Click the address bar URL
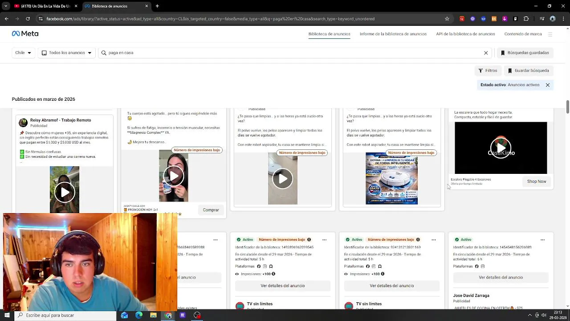570x321 pixels. 210,19
